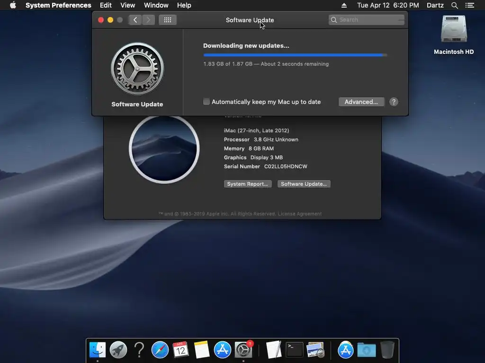The height and width of the screenshot is (363, 485).
Task: Open the Trash in the Dock
Action: pyautogui.click(x=387, y=350)
